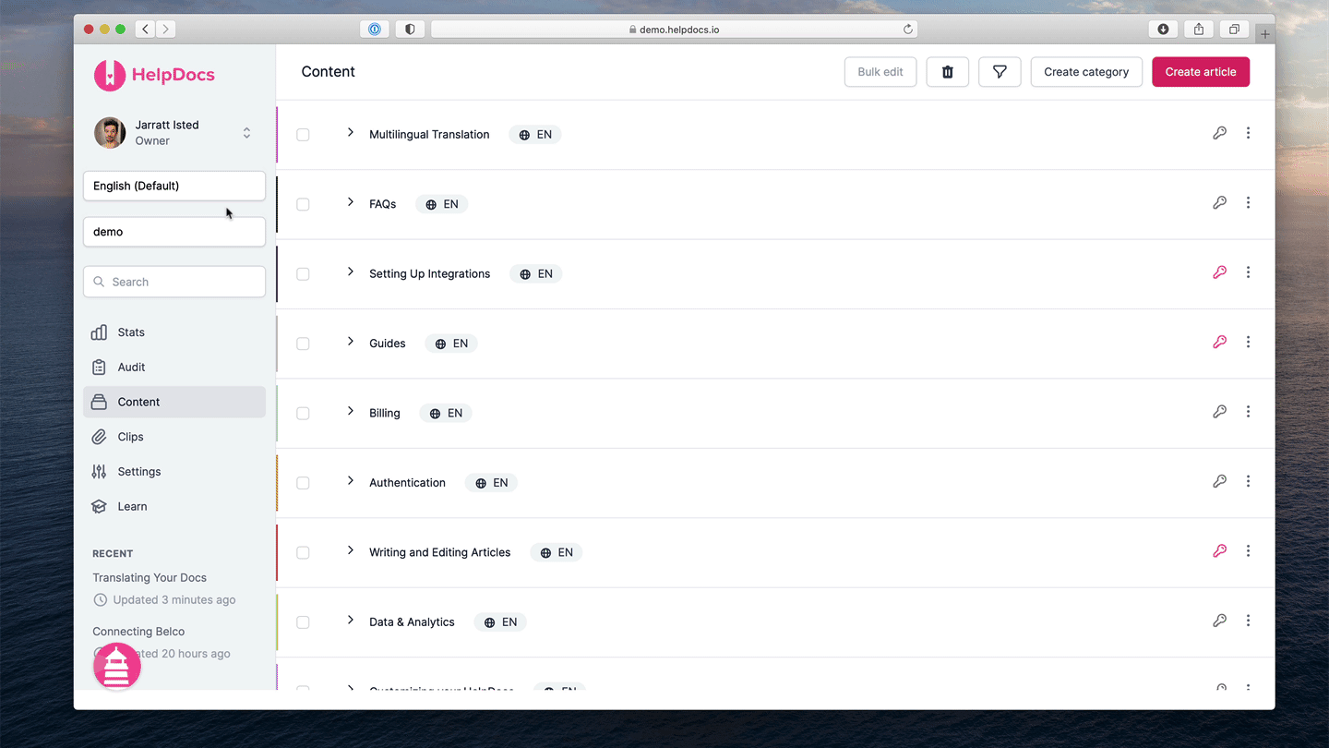
Task: Open Clips in sidebar
Action: (x=174, y=437)
